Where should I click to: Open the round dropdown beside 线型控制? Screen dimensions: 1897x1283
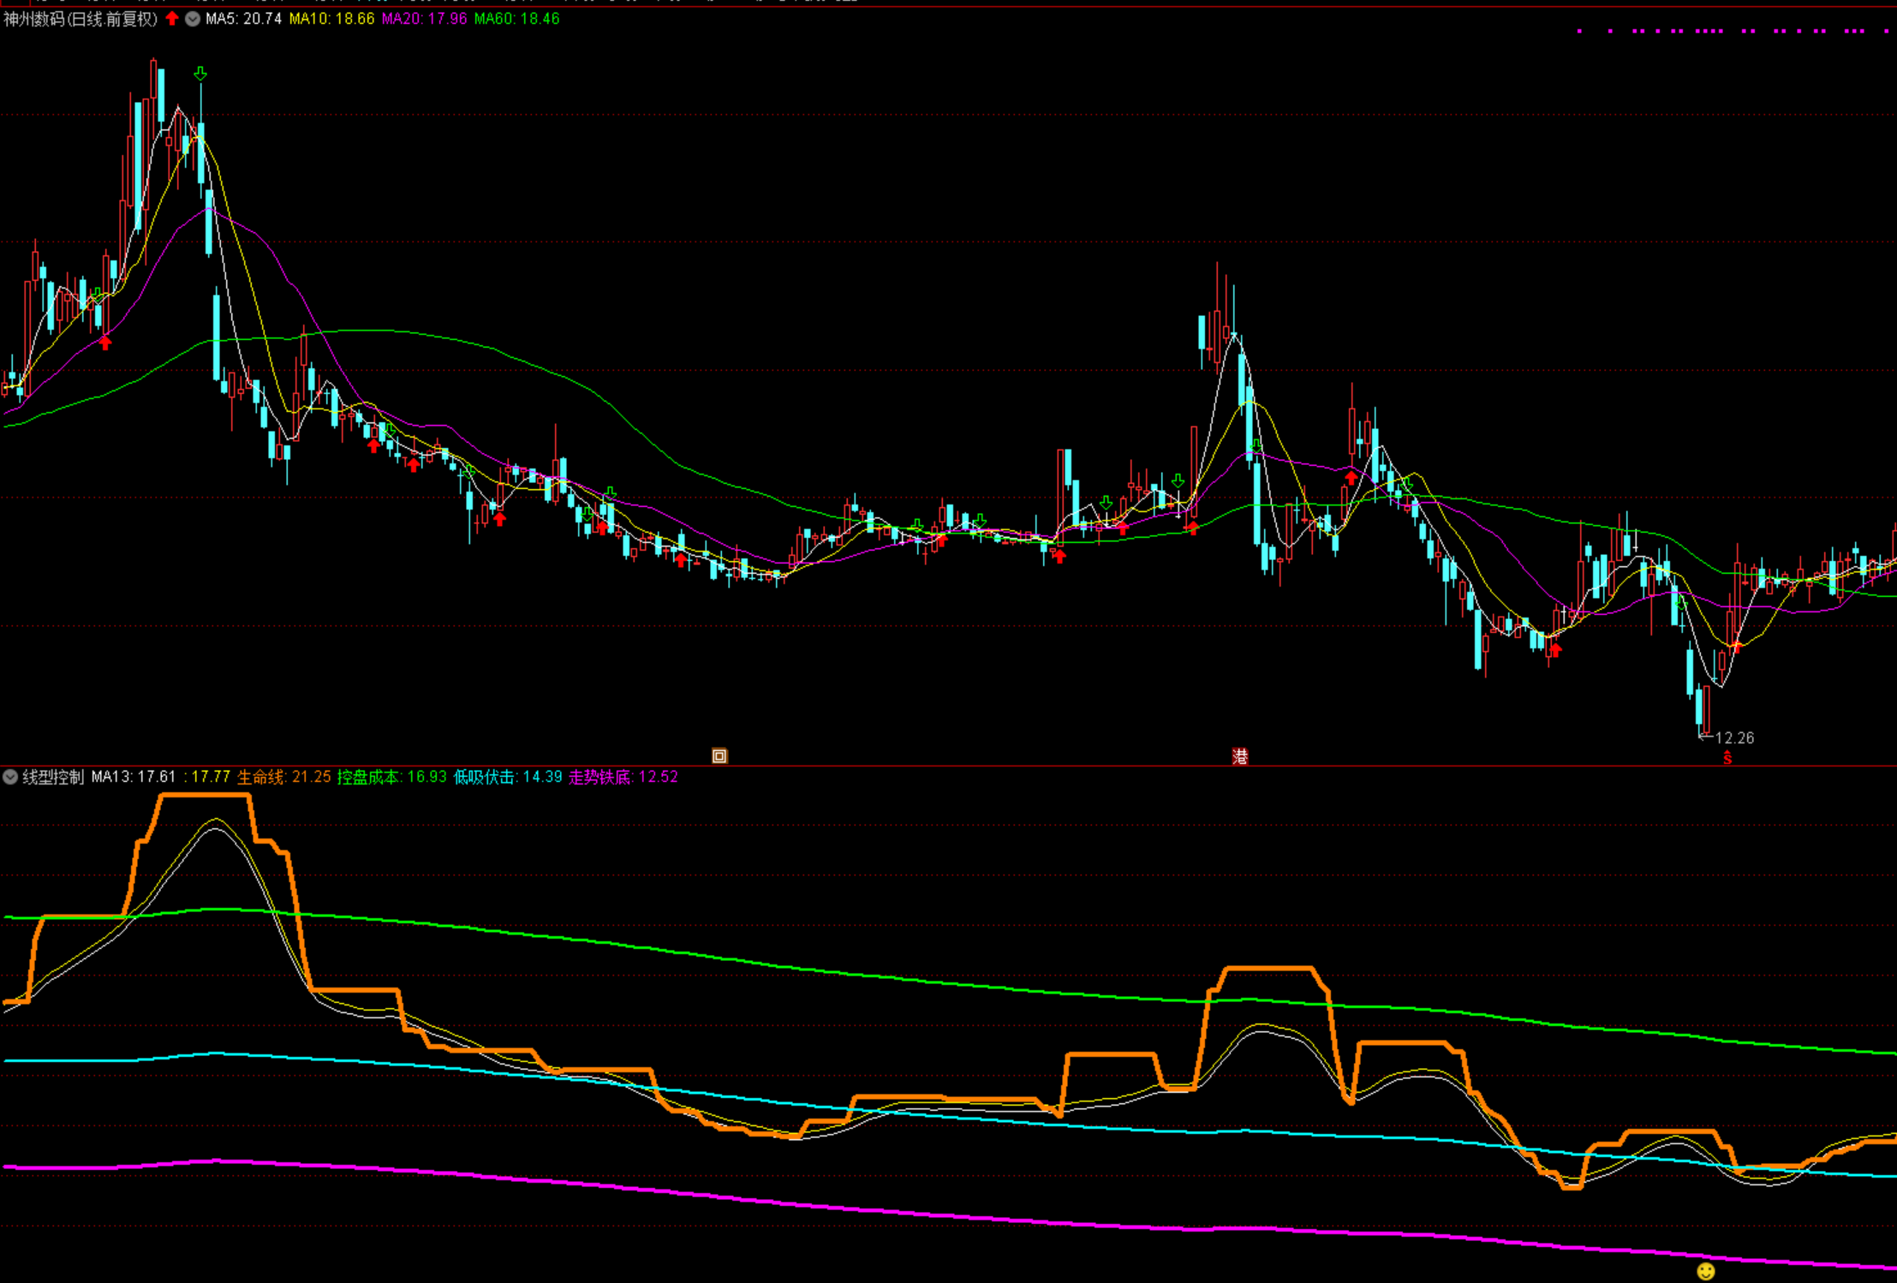point(10,777)
